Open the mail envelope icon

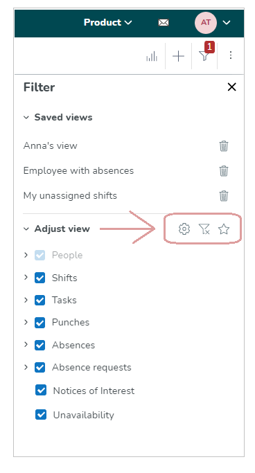[164, 23]
